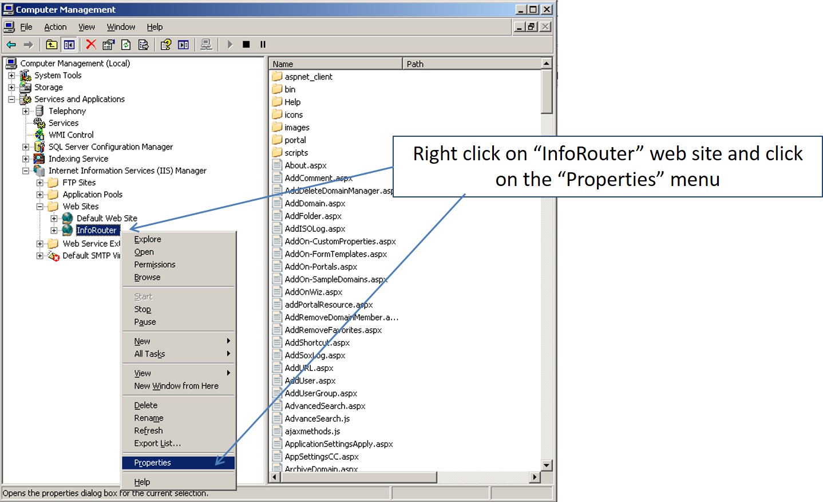Click the Services gears tree icon
The height and width of the screenshot is (502, 823).
[x=39, y=122]
